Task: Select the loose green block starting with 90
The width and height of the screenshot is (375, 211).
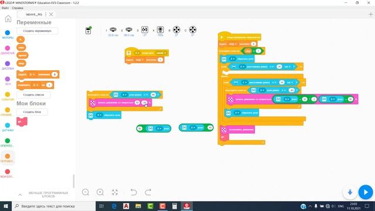Action: point(154,128)
